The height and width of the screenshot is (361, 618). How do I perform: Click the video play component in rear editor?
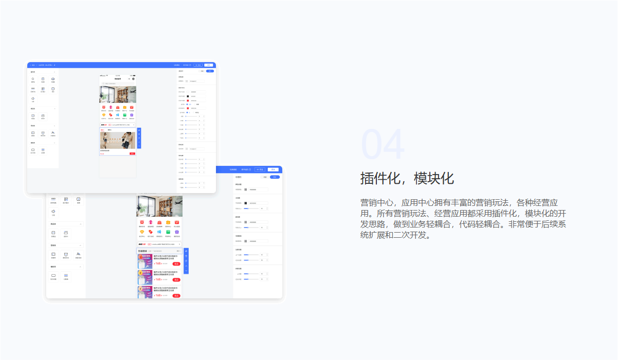[79, 199]
